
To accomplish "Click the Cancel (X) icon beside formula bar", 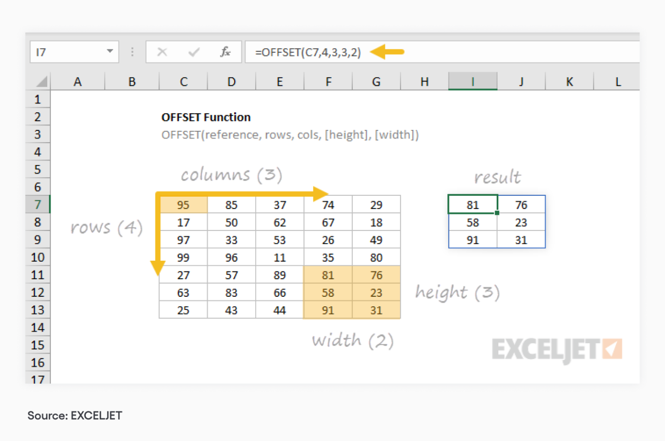I will 162,52.
